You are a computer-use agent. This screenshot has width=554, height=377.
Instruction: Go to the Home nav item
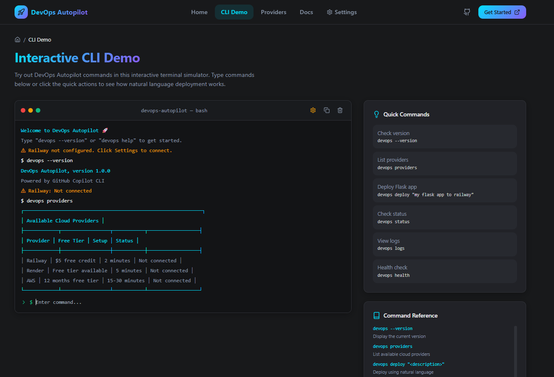[x=199, y=12]
